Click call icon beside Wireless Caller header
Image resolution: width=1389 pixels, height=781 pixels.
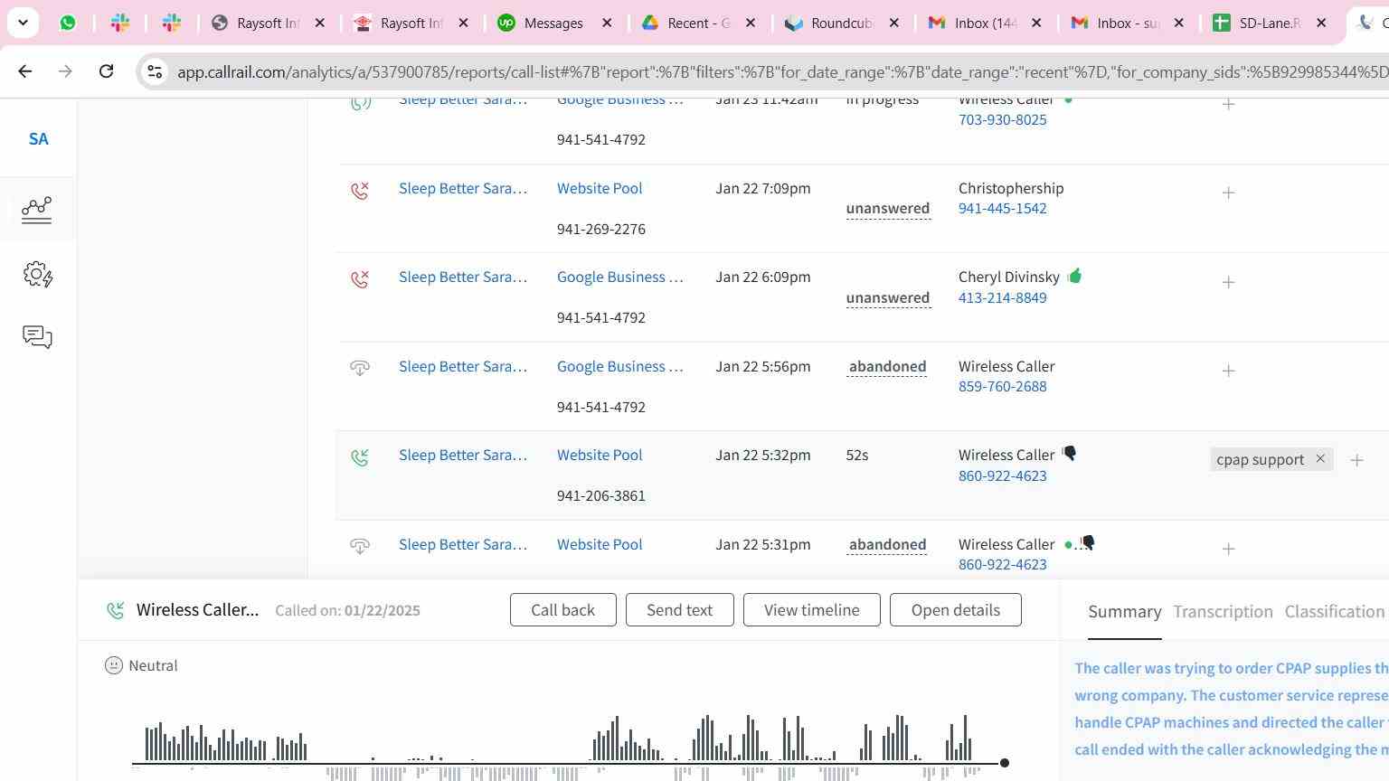coord(115,610)
